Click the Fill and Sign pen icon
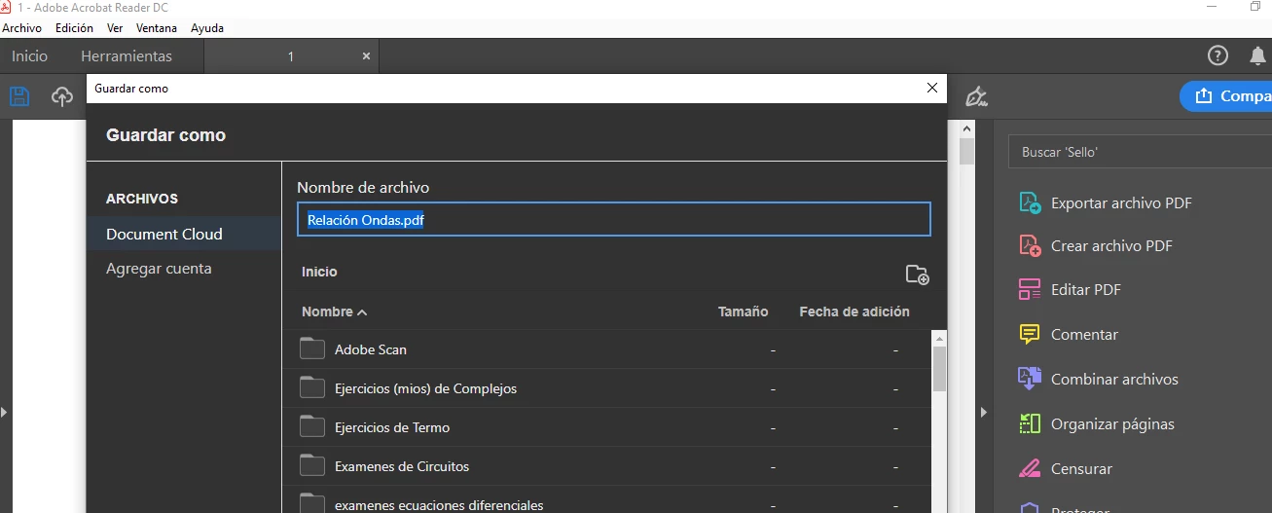This screenshot has width=1272, height=513. pyautogui.click(x=976, y=96)
